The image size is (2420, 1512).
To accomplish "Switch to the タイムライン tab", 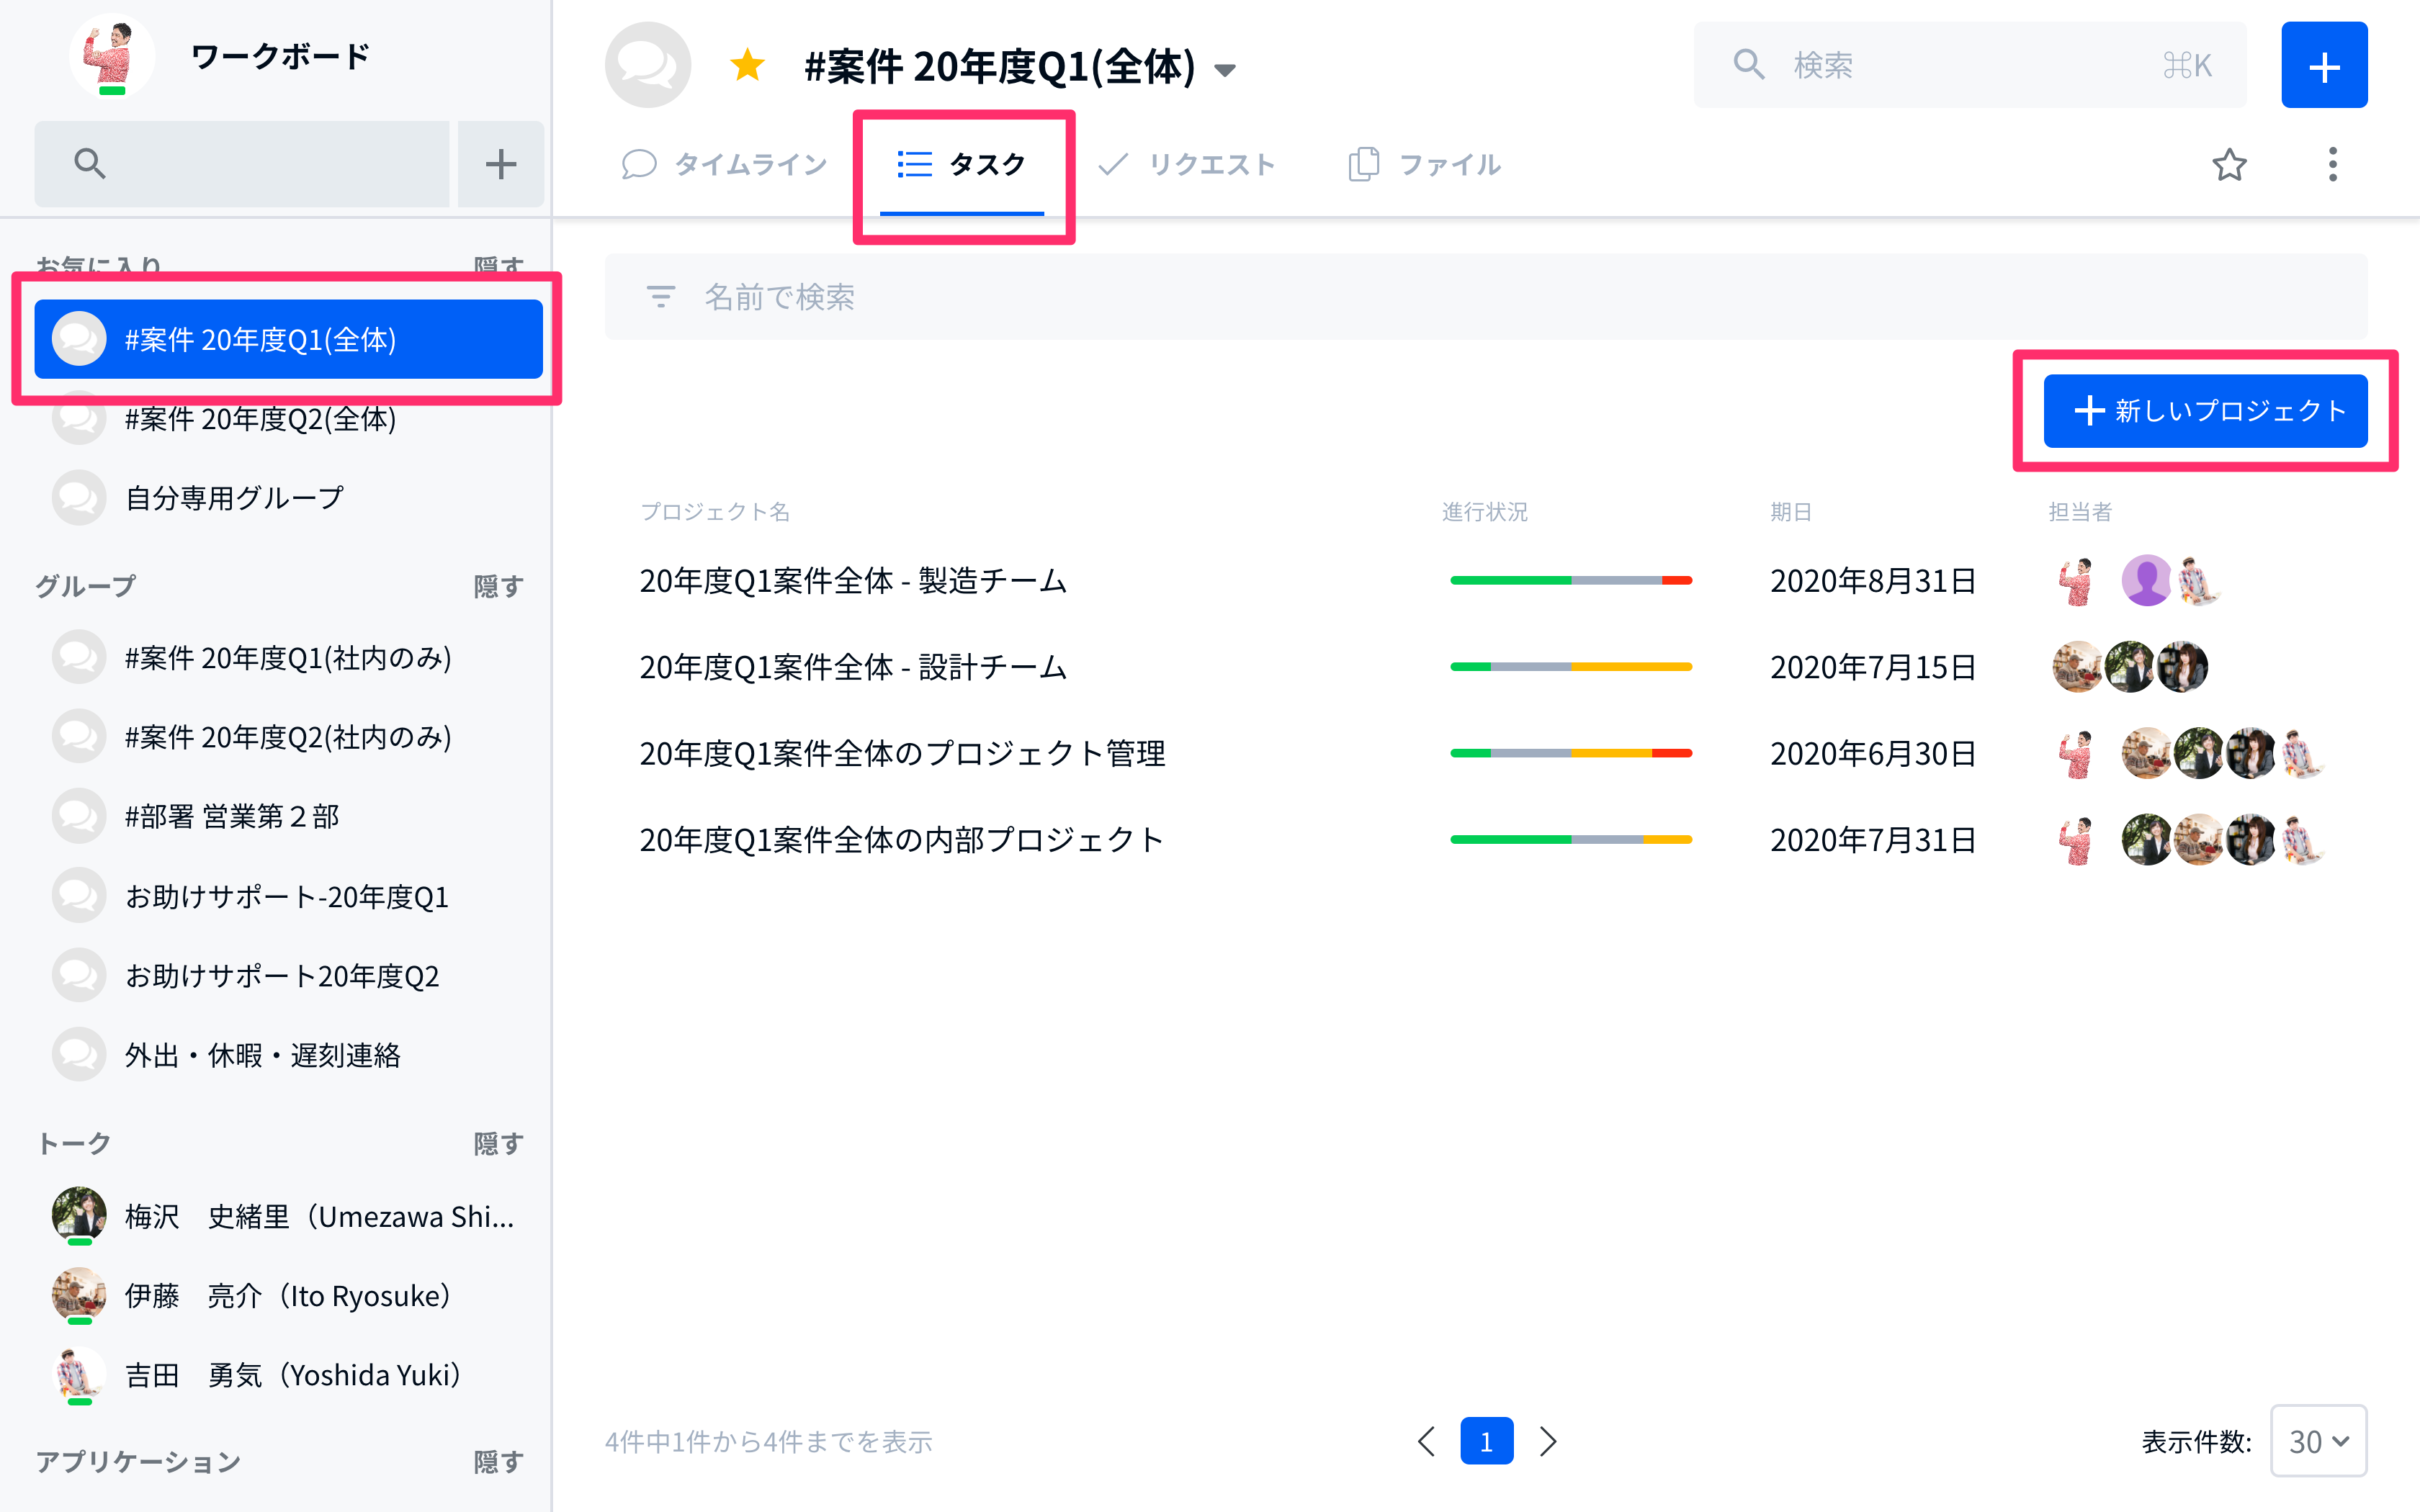I will click(725, 165).
